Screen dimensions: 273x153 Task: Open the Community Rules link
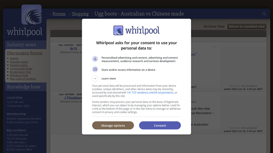click(x=21, y=69)
